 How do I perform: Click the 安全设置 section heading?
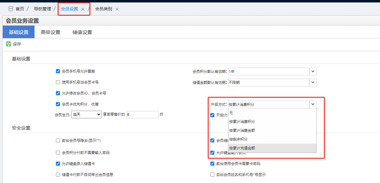coord(21,128)
